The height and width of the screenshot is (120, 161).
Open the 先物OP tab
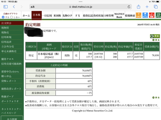pyautogui.click(x=67, y=15)
